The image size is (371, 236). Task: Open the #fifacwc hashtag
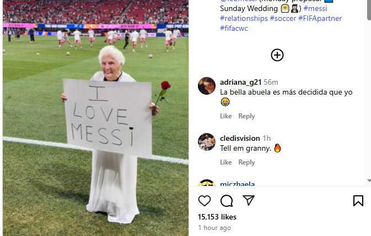tap(234, 28)
